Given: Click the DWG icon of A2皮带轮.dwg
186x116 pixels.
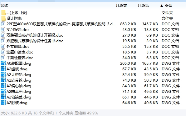Looking at the screenshot, I should [3, 80].
